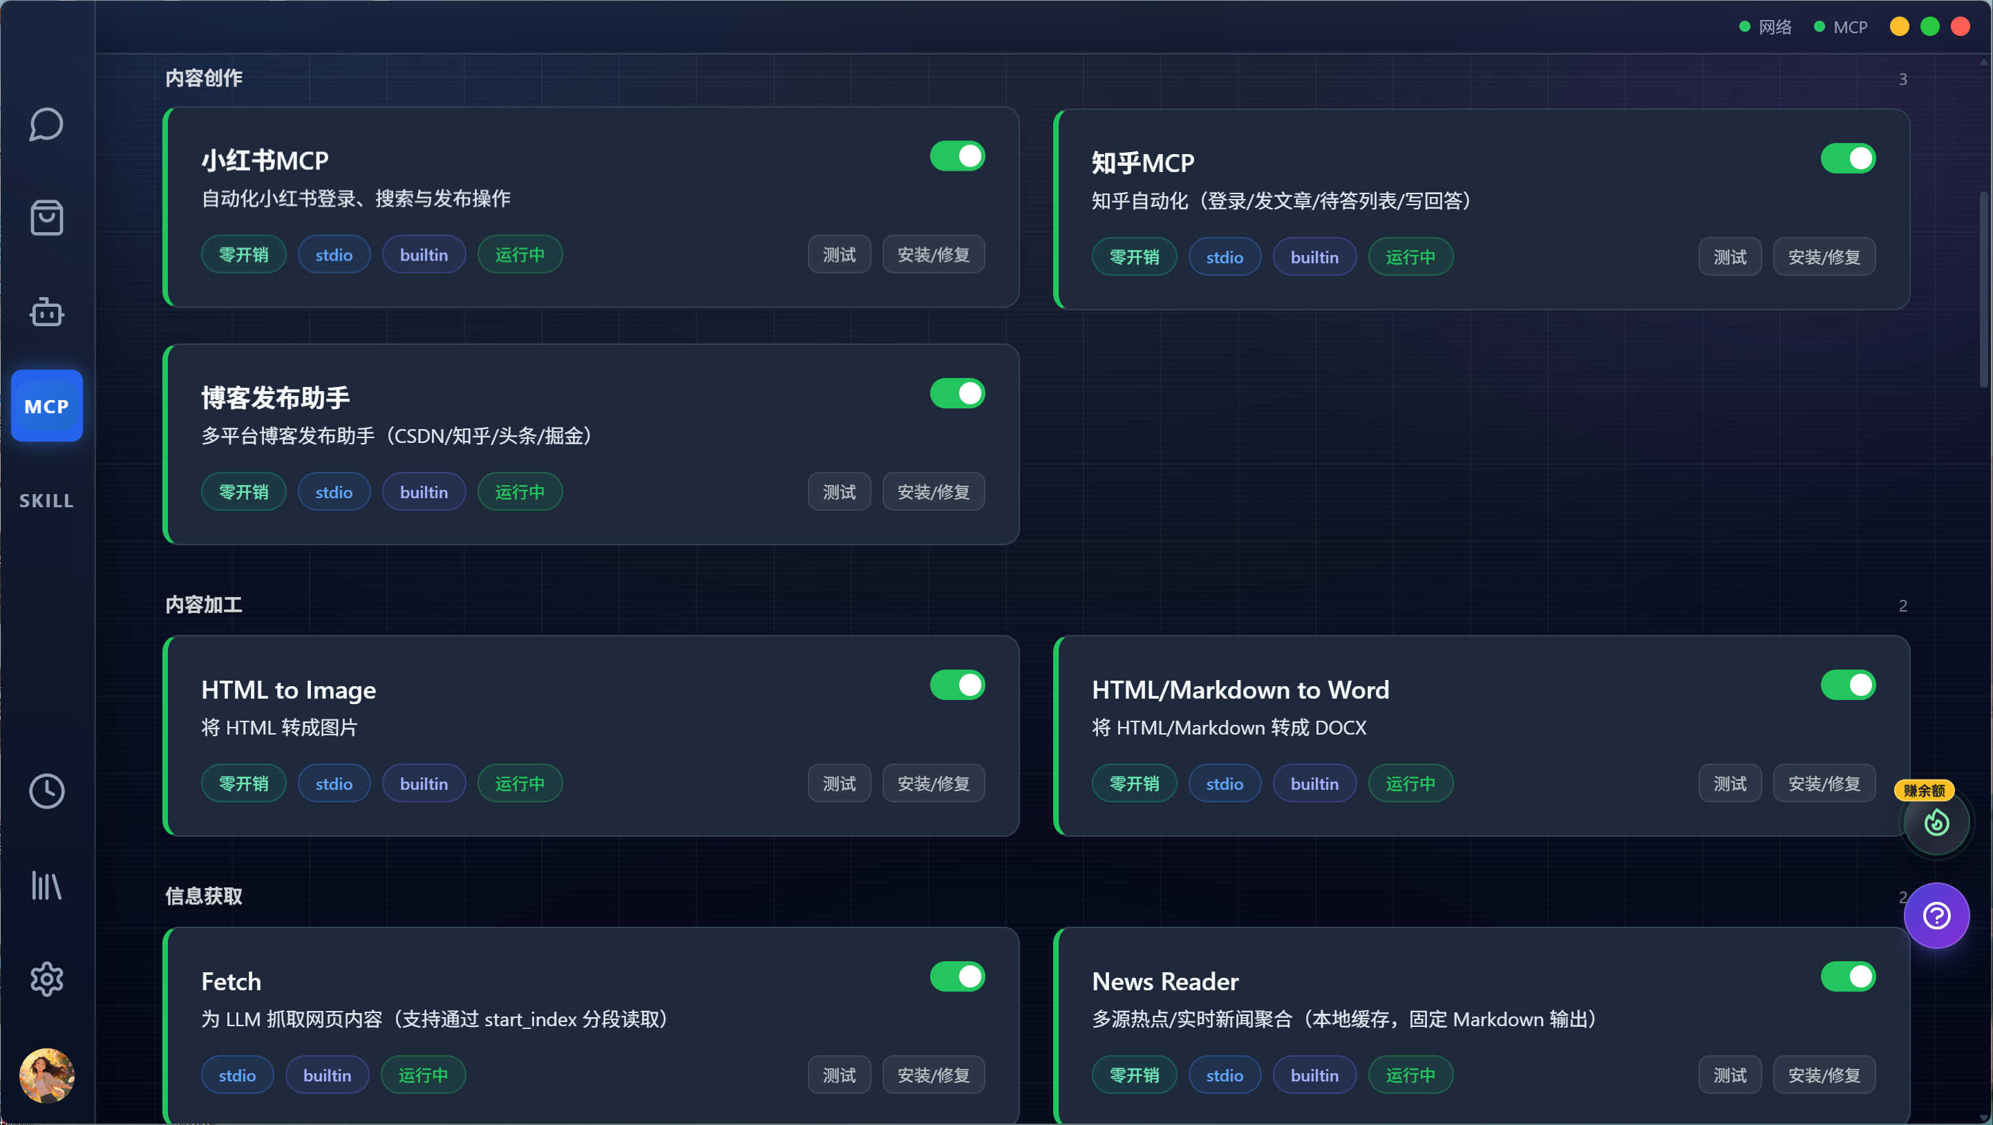
Task: Disable the Fetch server switch
Action: click(957, 976)
